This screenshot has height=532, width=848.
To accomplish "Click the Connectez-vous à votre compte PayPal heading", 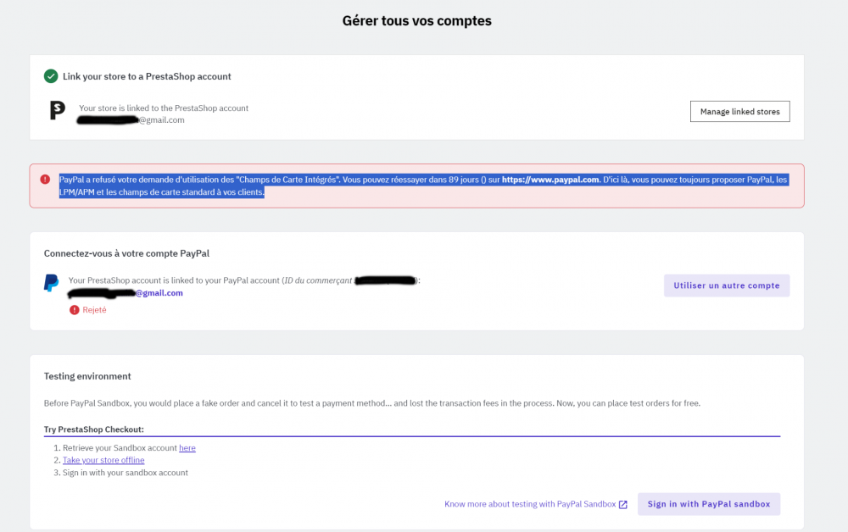I will 126,253.
